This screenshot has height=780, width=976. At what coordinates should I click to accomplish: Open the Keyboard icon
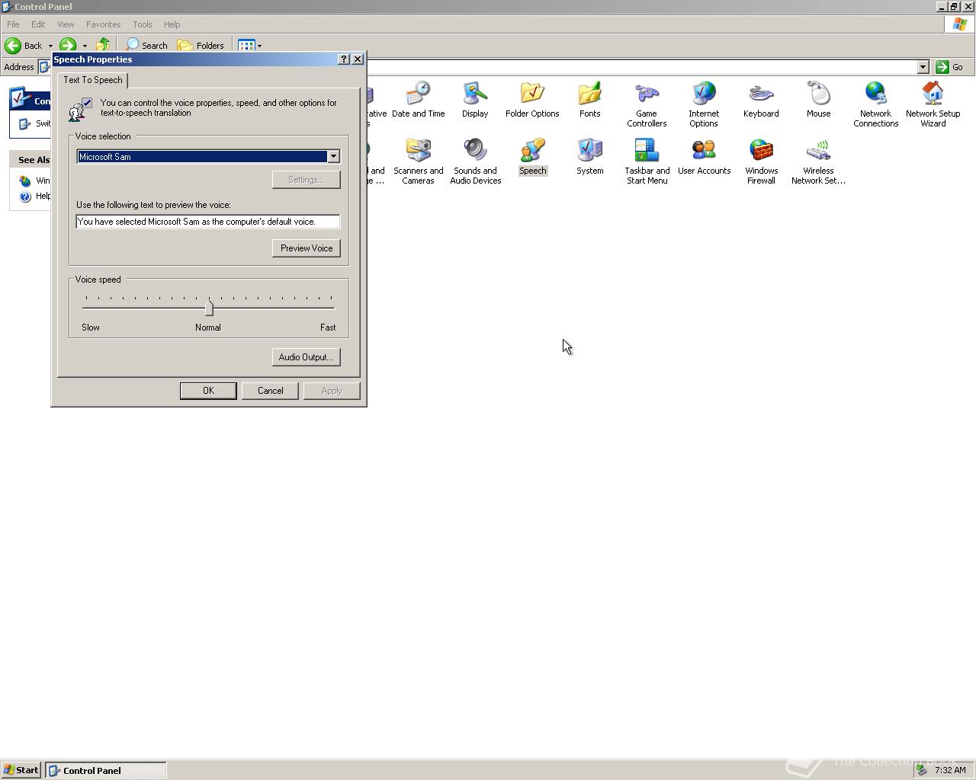(x=761, y=100)
